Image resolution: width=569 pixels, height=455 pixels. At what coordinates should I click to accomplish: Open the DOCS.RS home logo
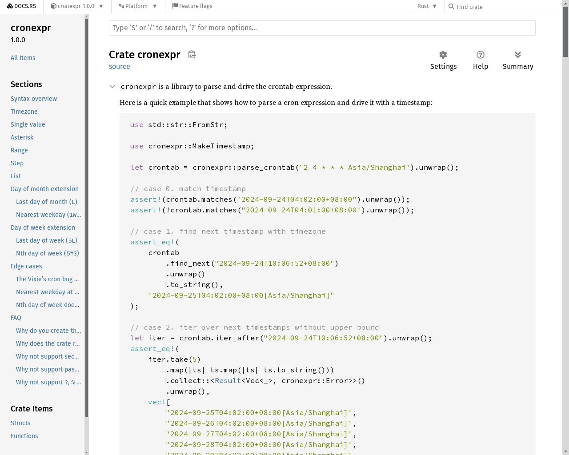(x=21, y=6)
